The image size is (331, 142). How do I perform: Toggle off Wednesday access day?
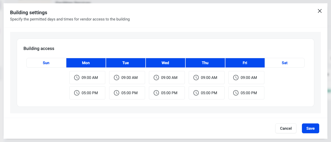(165, 63)
